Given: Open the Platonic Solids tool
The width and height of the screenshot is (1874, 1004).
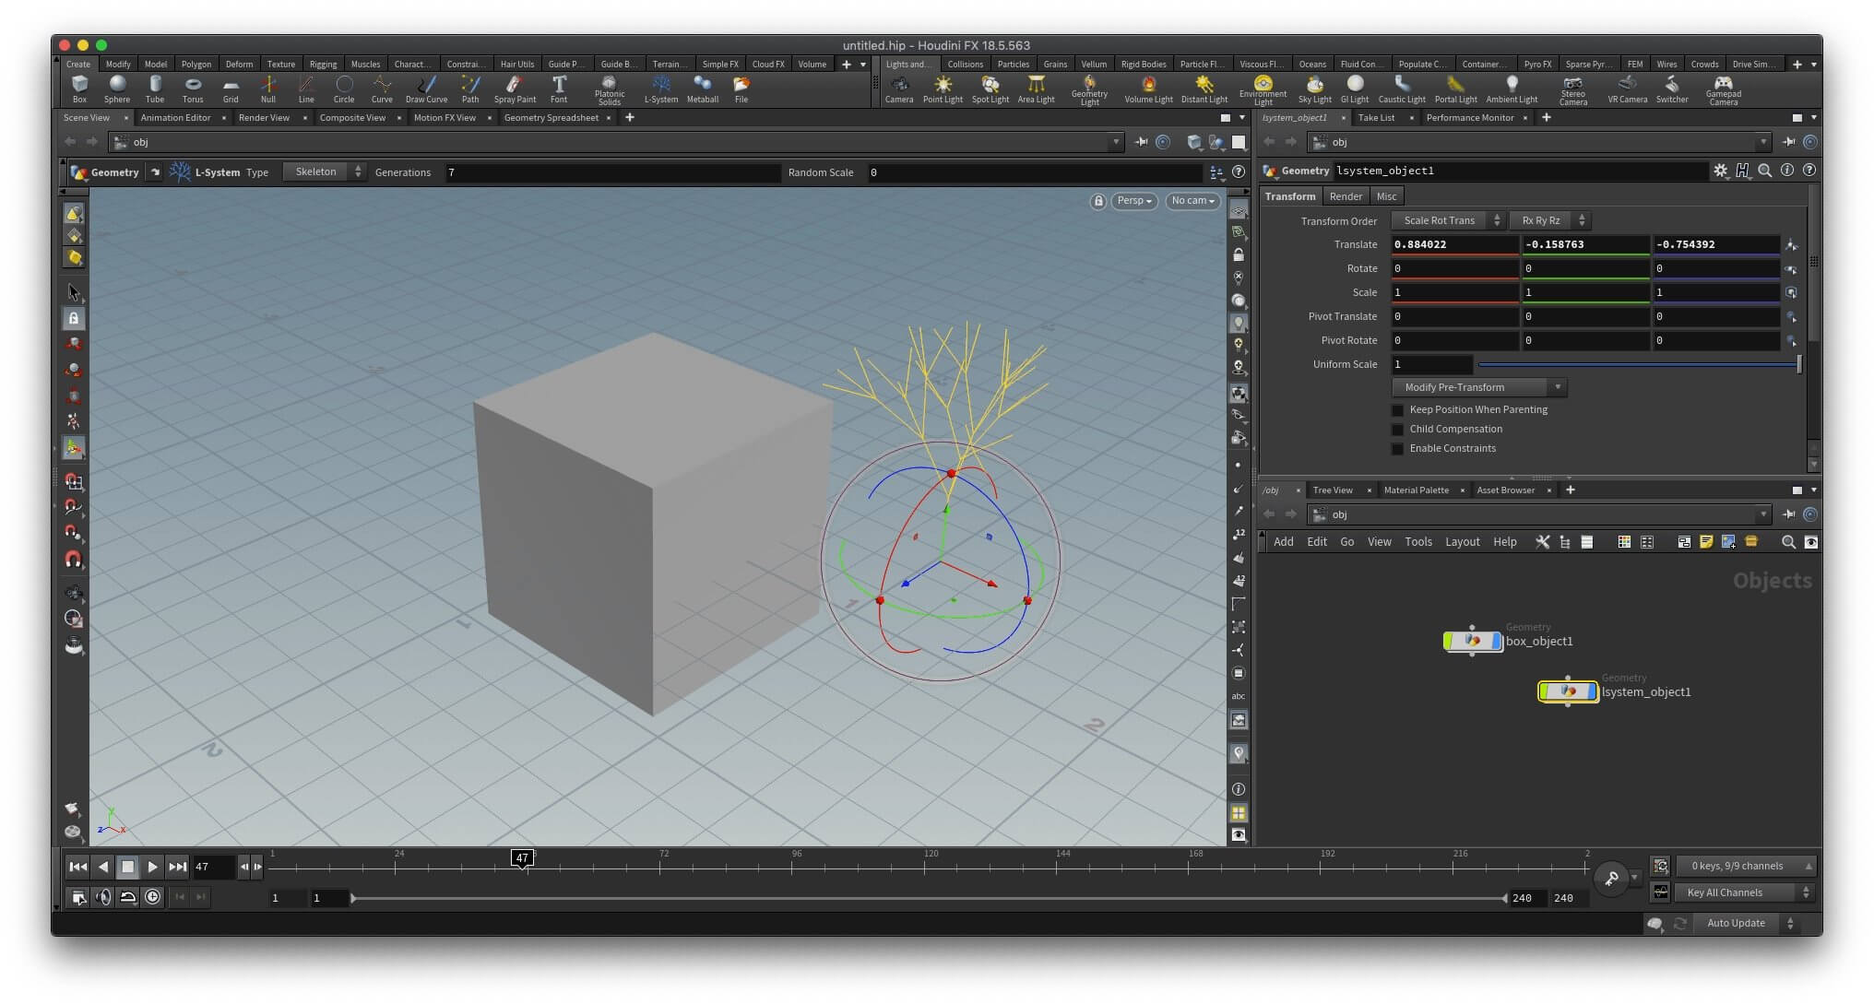Looking at the screenshot, I should 610,90.
